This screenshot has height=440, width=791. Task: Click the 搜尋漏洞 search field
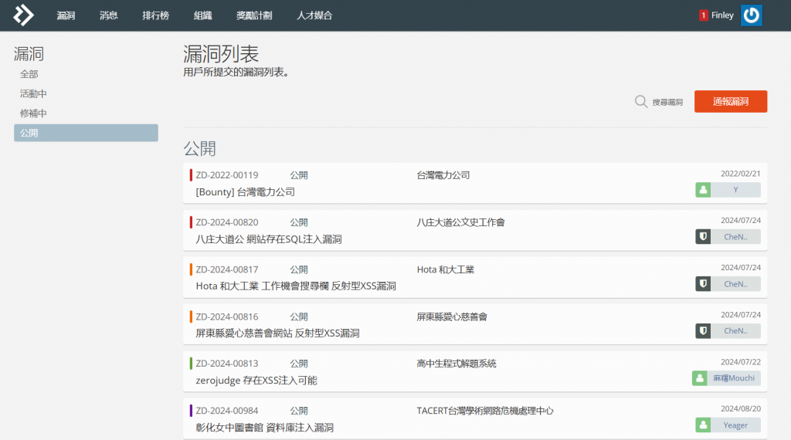tap(667, 103)
